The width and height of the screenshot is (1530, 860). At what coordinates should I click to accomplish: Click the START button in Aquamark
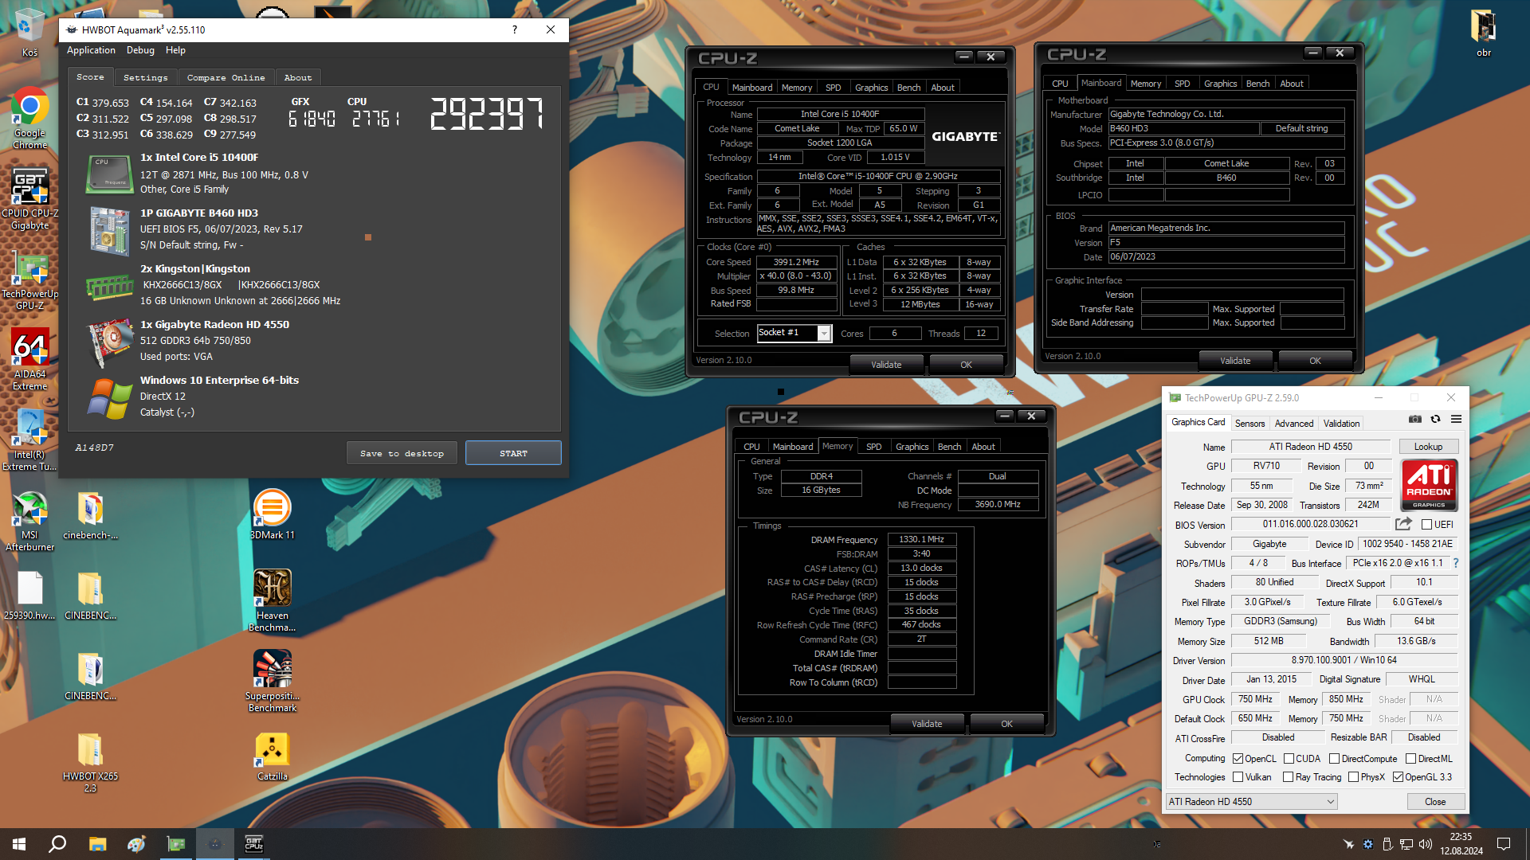pyautogui.click(x=513, y=453)
